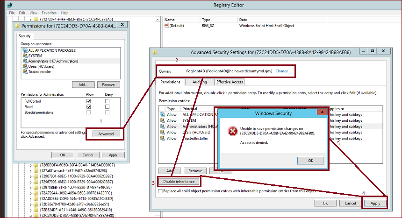Click Apply in Advanced Security Settings
Image resolution: width=402 pixels, height=218 pixels.
(x=375, y=203)
